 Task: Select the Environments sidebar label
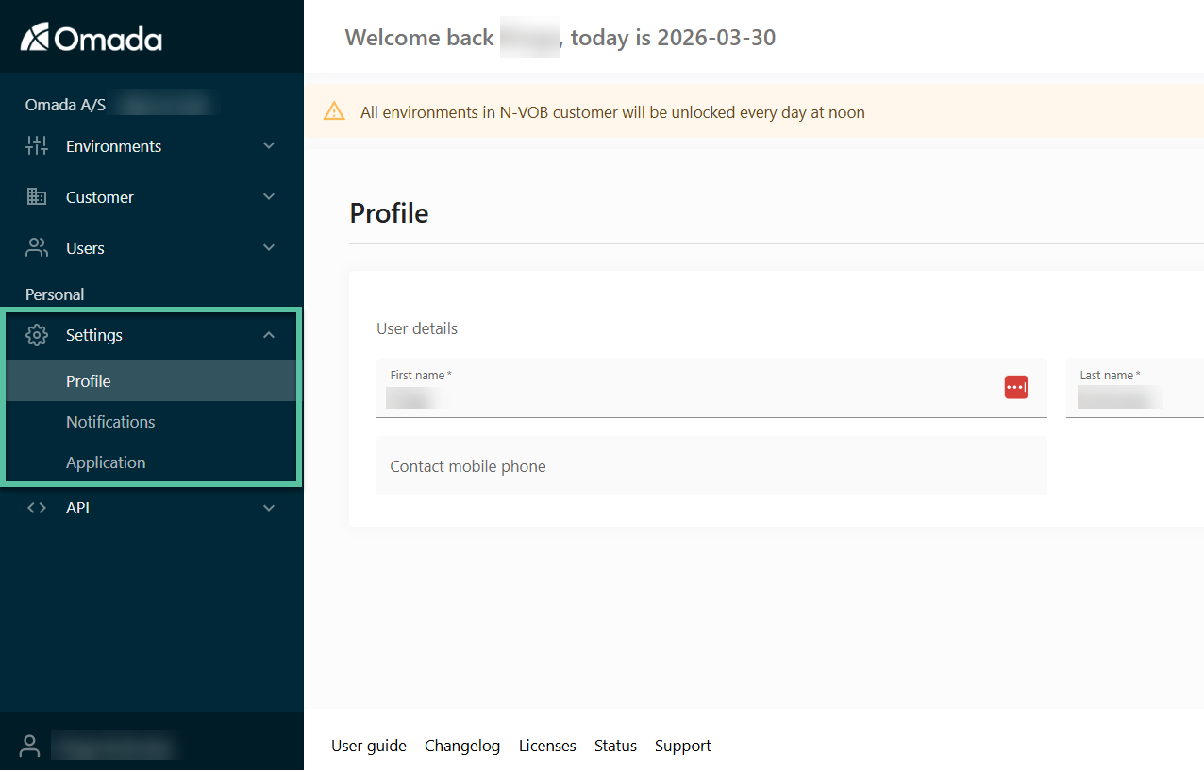click(113, 146)
